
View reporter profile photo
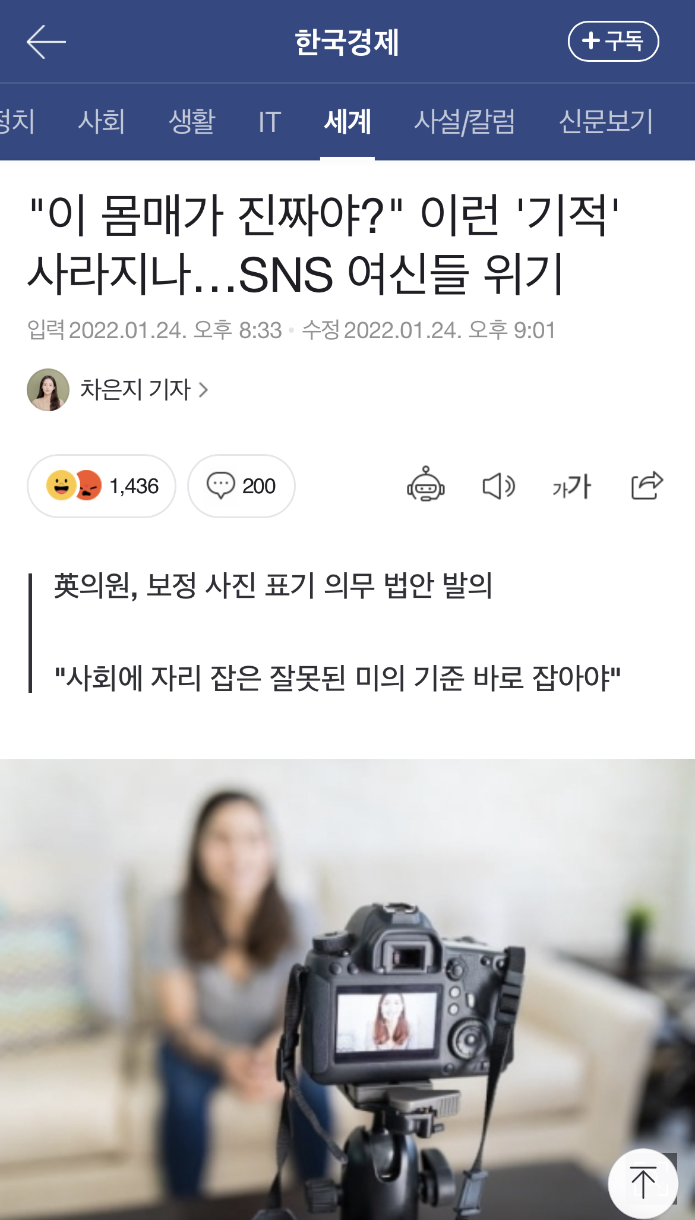pos(48,390)
